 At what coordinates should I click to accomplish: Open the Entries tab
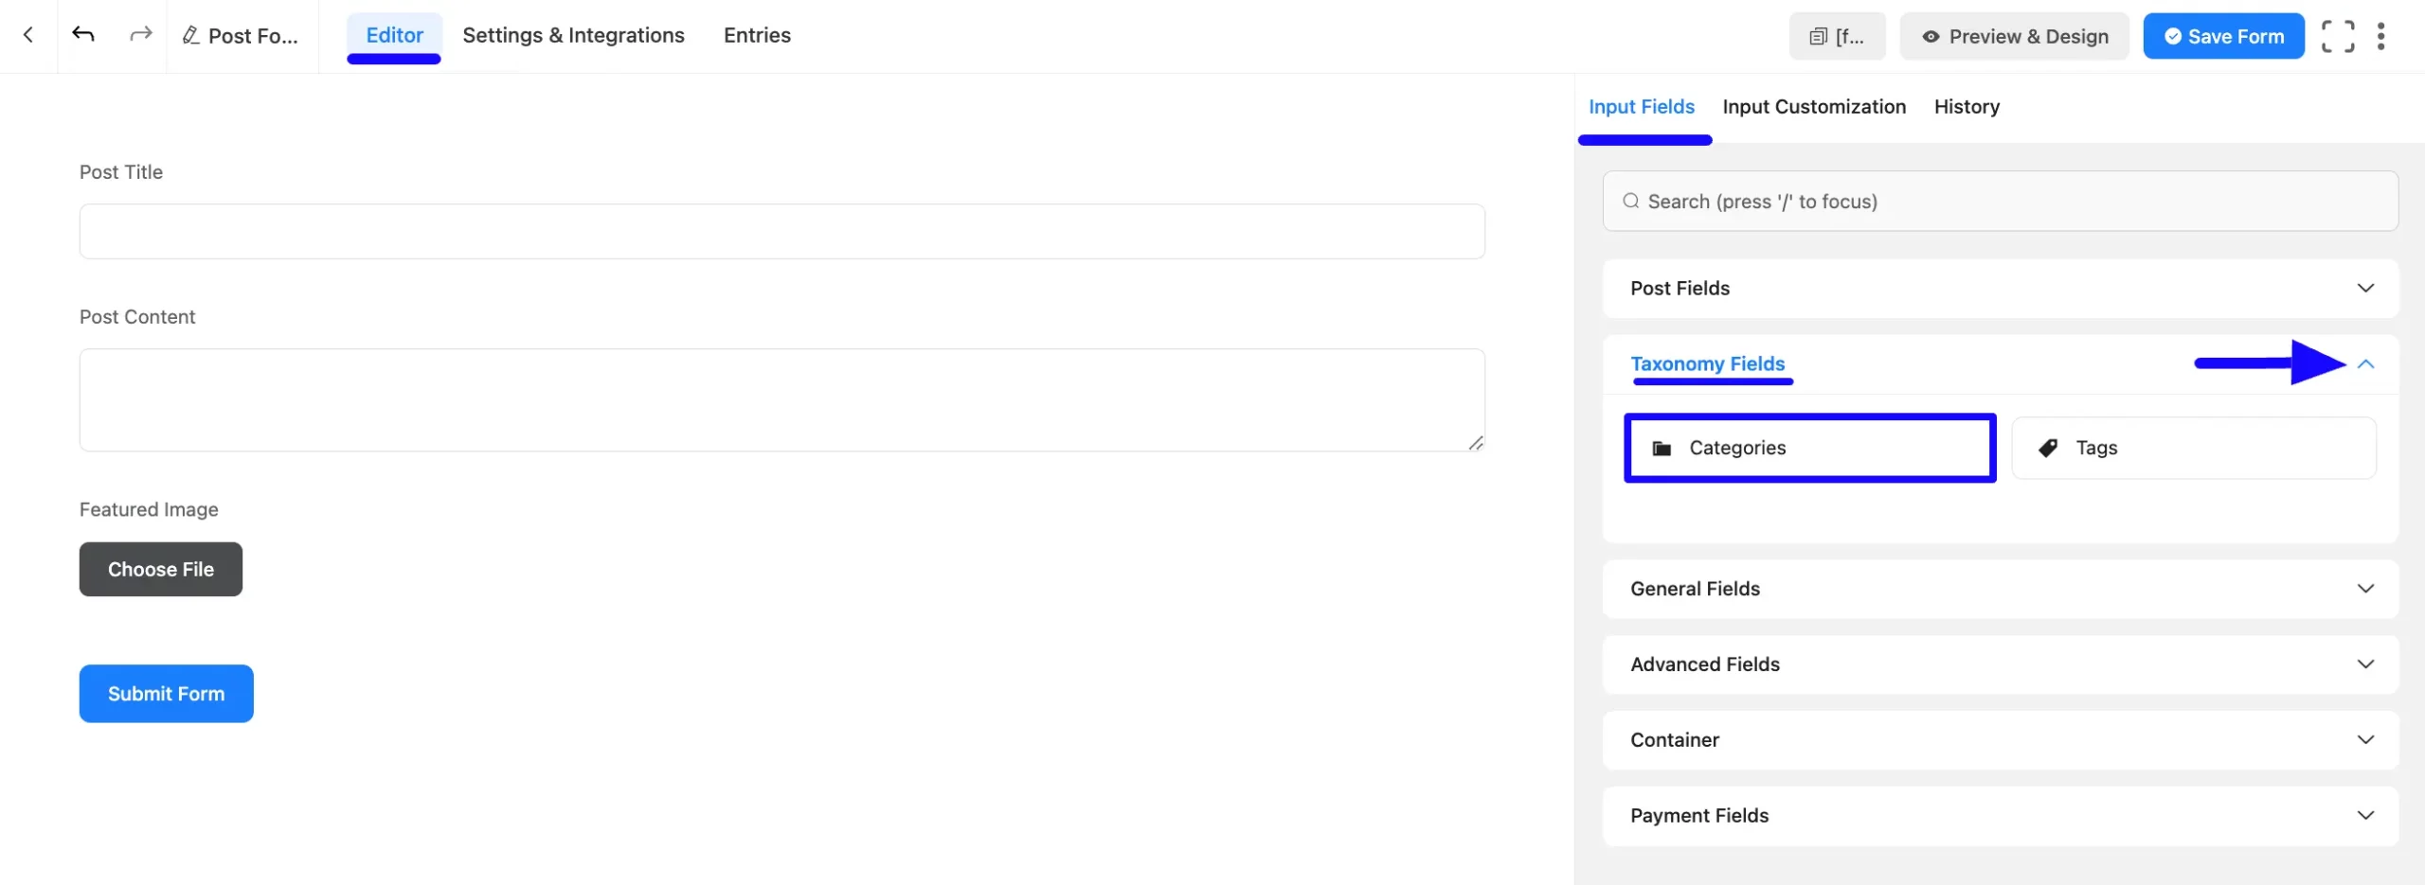tap(757, 35)
